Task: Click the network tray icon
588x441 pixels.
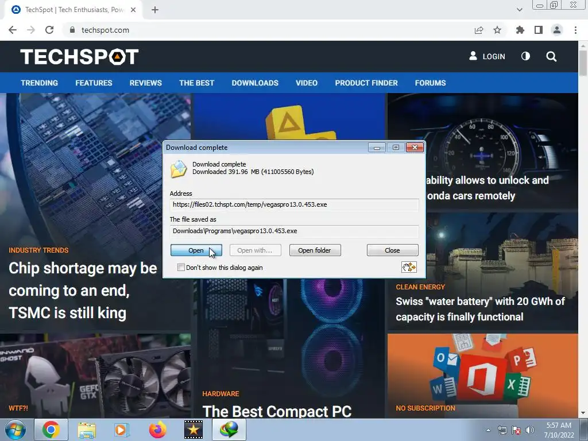Action: pyautogui.click(x=502, y=430)
